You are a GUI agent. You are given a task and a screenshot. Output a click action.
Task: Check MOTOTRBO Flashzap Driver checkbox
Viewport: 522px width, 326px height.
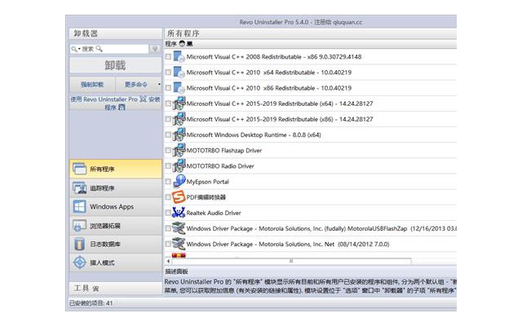pos(168,150)
